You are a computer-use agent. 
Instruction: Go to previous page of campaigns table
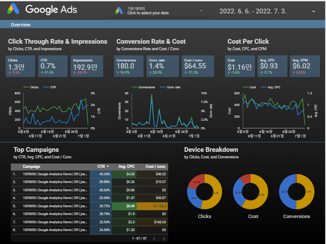point(154,239)
